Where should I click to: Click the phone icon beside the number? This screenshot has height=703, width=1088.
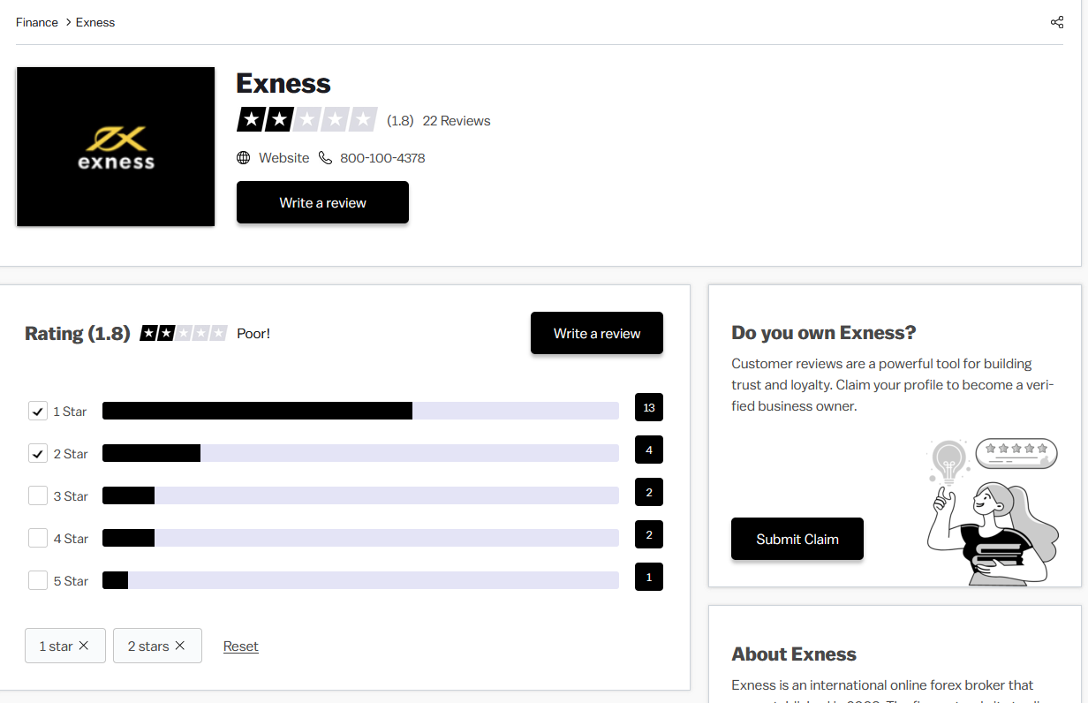(x=325, y=158)
